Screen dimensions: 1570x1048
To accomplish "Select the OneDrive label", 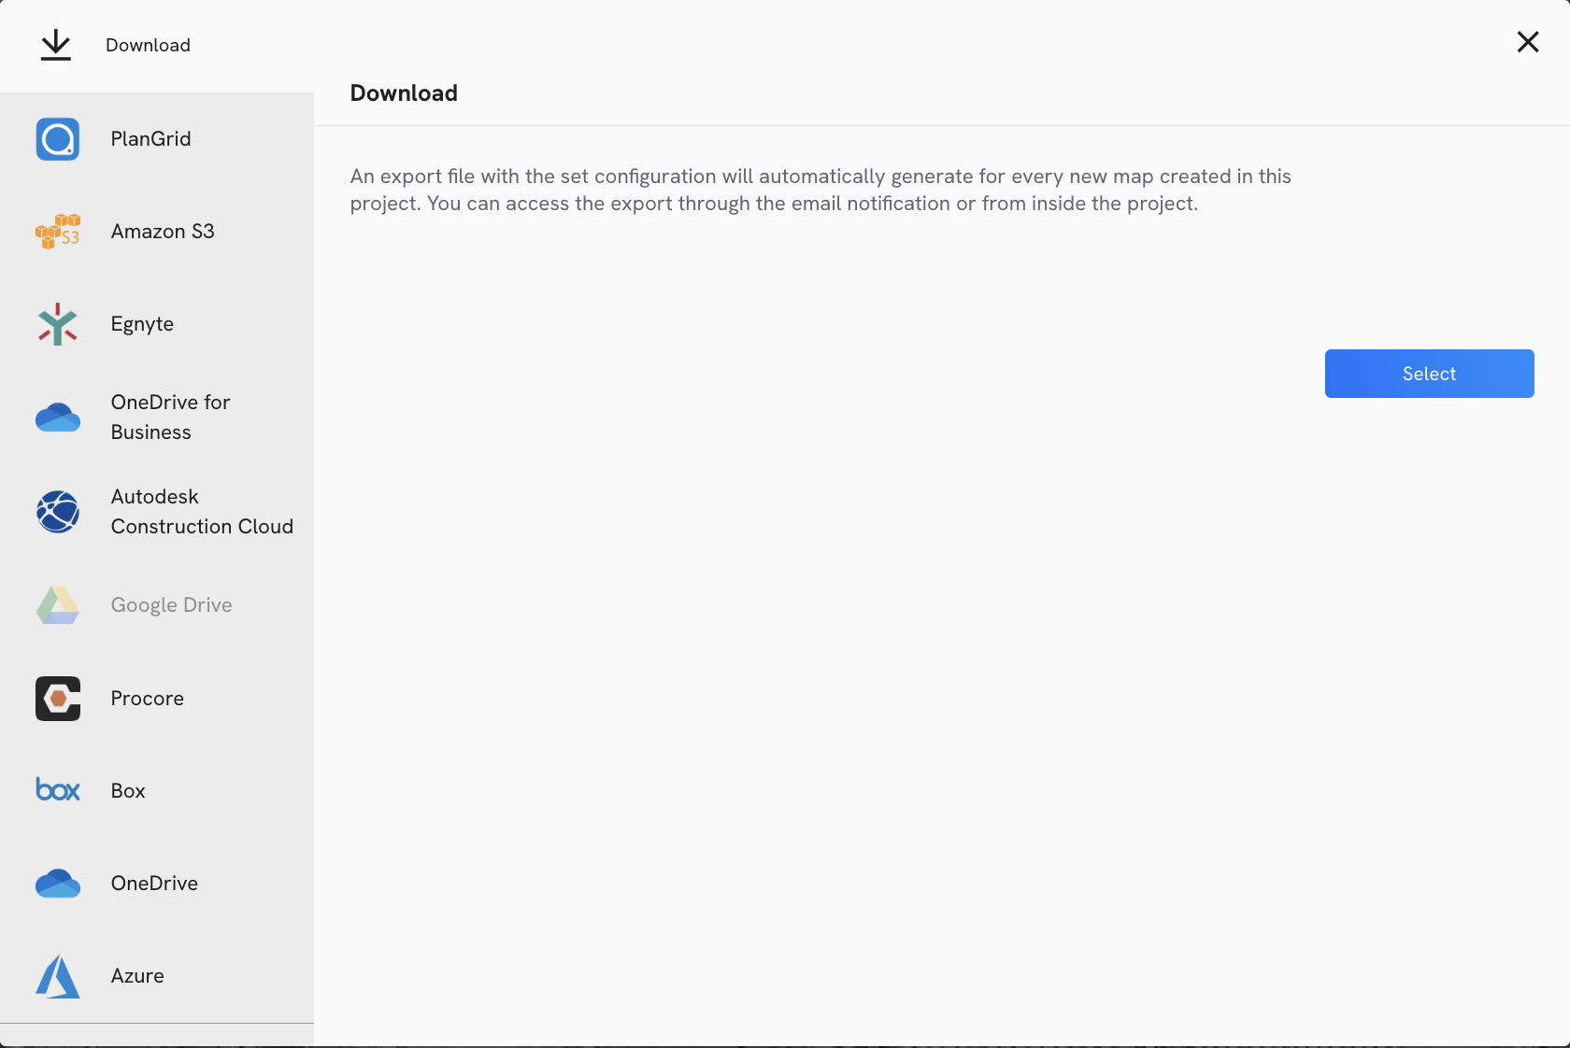I will pos(154,884).
